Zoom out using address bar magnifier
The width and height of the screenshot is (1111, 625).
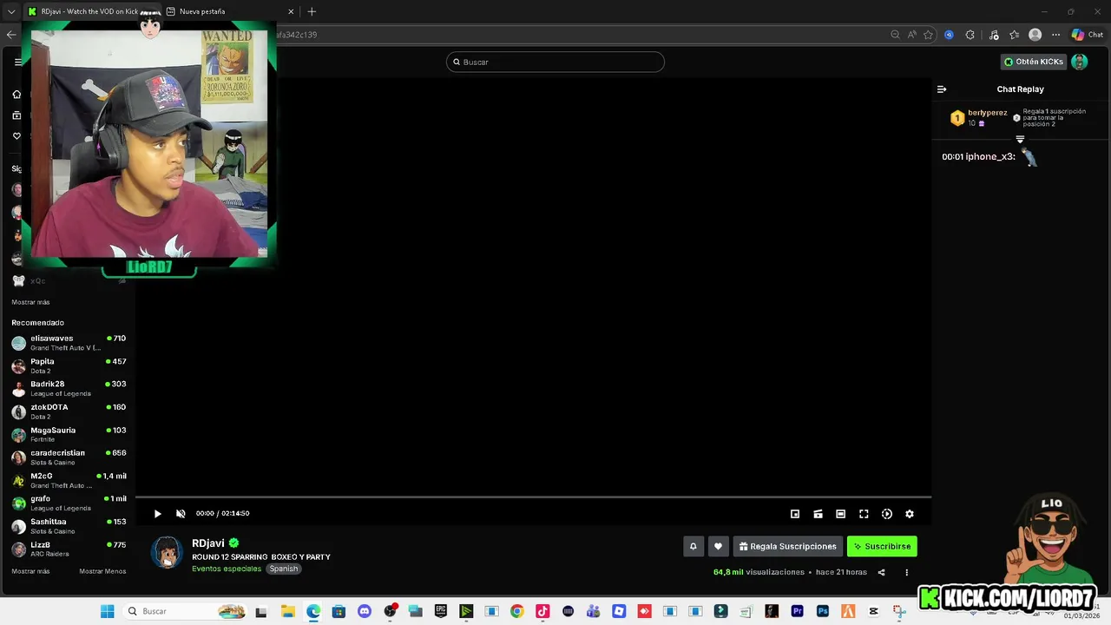[895, 35]
